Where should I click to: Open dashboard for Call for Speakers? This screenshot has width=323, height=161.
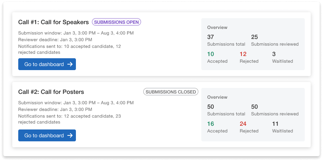pos(47,64)
